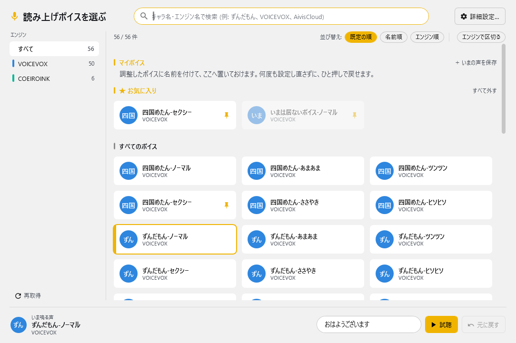The image size is (516, 343).
Task: Remove all favorites with すべて外す
Action: 485,90
